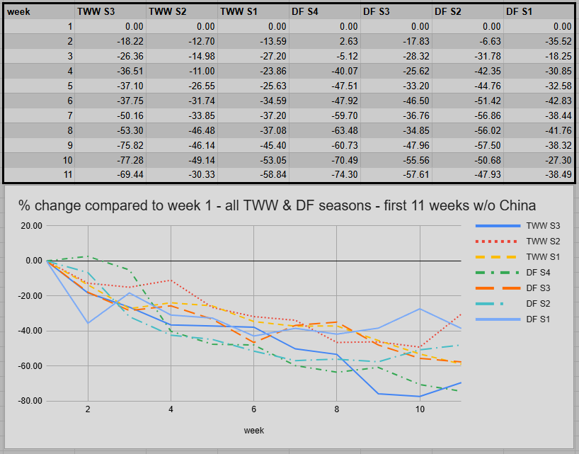
Task: Click the 'week' horizontal axis title
Action: point(253,429)
